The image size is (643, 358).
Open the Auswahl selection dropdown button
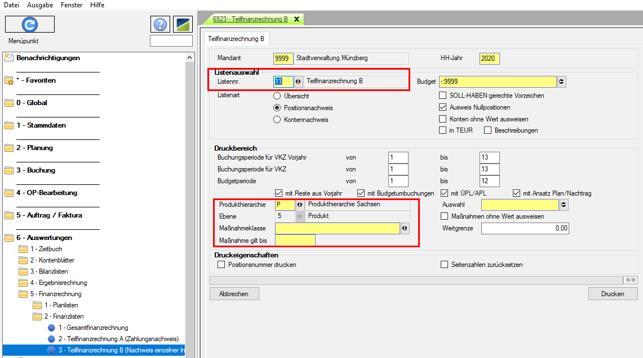click(x=563, y=205)
